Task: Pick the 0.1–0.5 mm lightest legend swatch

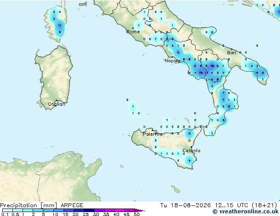Action: (x=8, y=210)
